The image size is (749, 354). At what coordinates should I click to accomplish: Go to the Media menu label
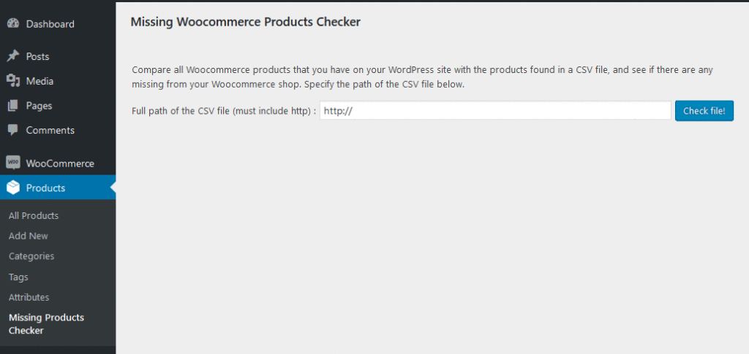tap(39, 81)
